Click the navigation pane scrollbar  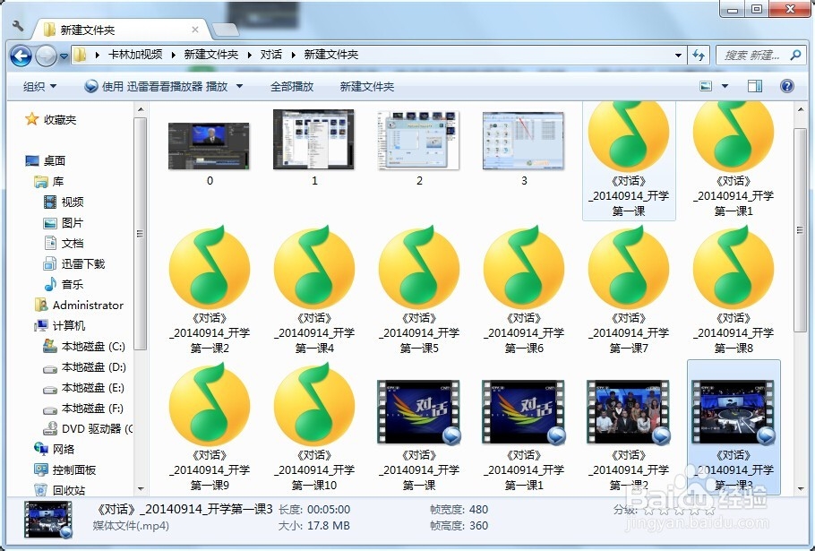click(140, 233)
